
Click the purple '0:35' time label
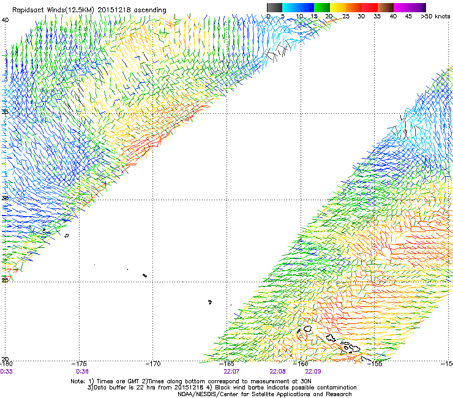click(x=6, y=372)
